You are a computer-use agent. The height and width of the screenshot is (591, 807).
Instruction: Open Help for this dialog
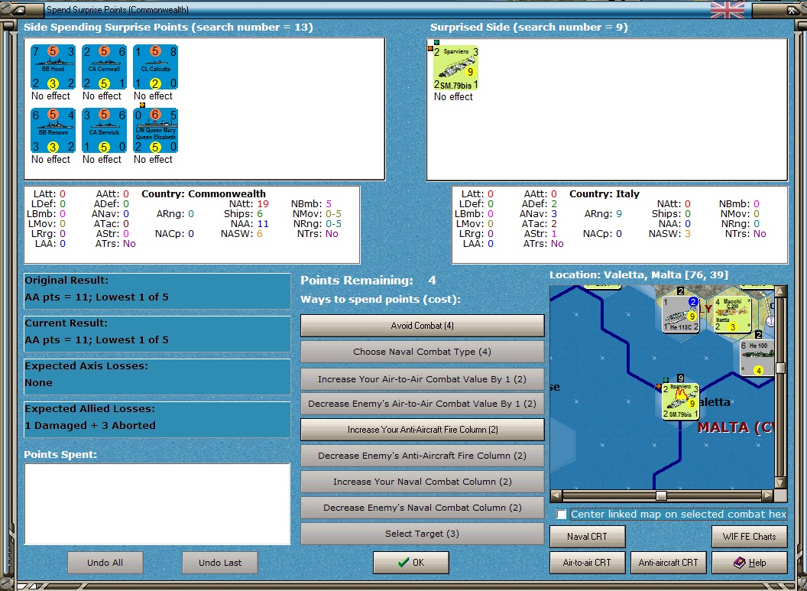point(749,563)
